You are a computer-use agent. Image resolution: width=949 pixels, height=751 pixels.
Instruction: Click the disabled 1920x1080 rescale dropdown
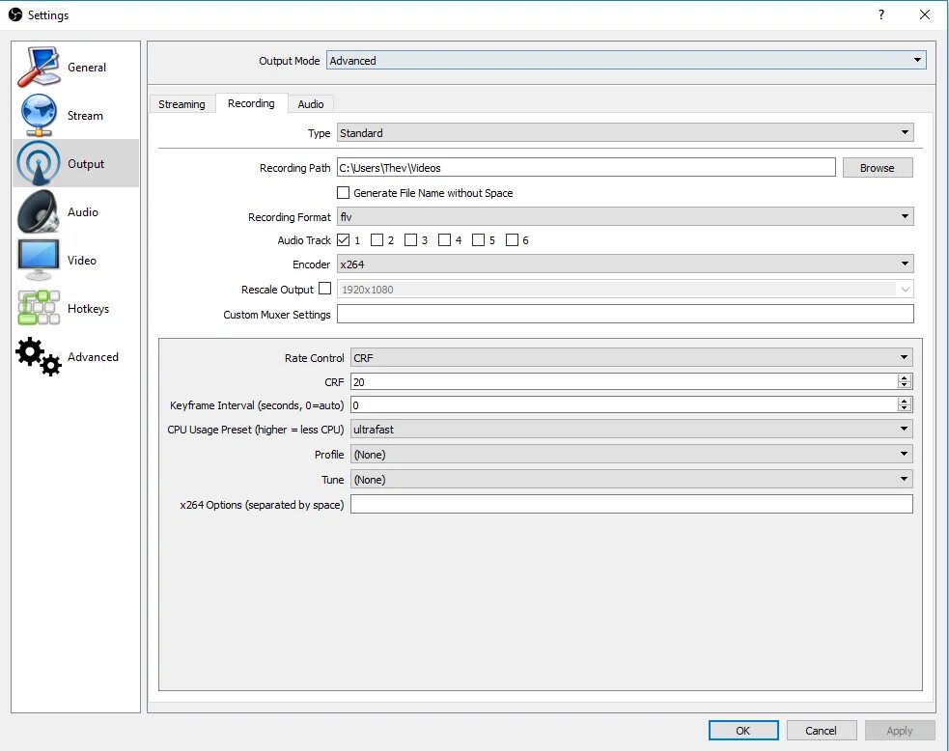[x=626, y=290]
